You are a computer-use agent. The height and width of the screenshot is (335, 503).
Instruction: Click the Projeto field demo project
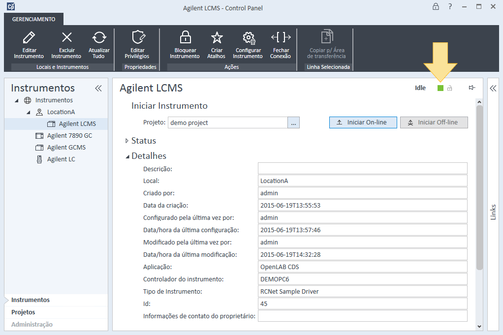[228, 123]
